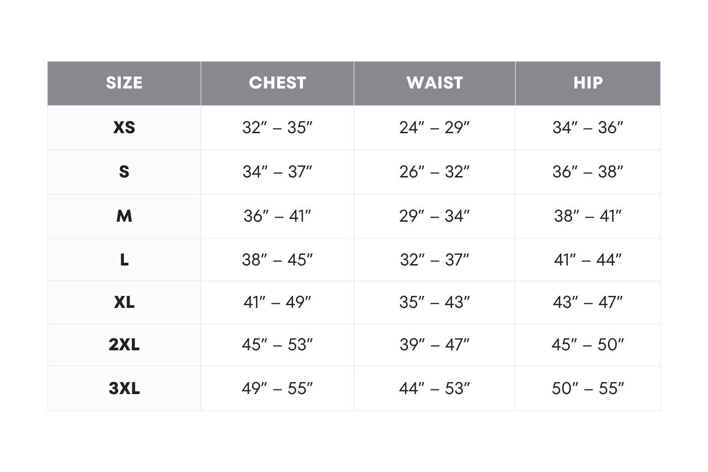Click the CHEST column header

click(277, 83)
